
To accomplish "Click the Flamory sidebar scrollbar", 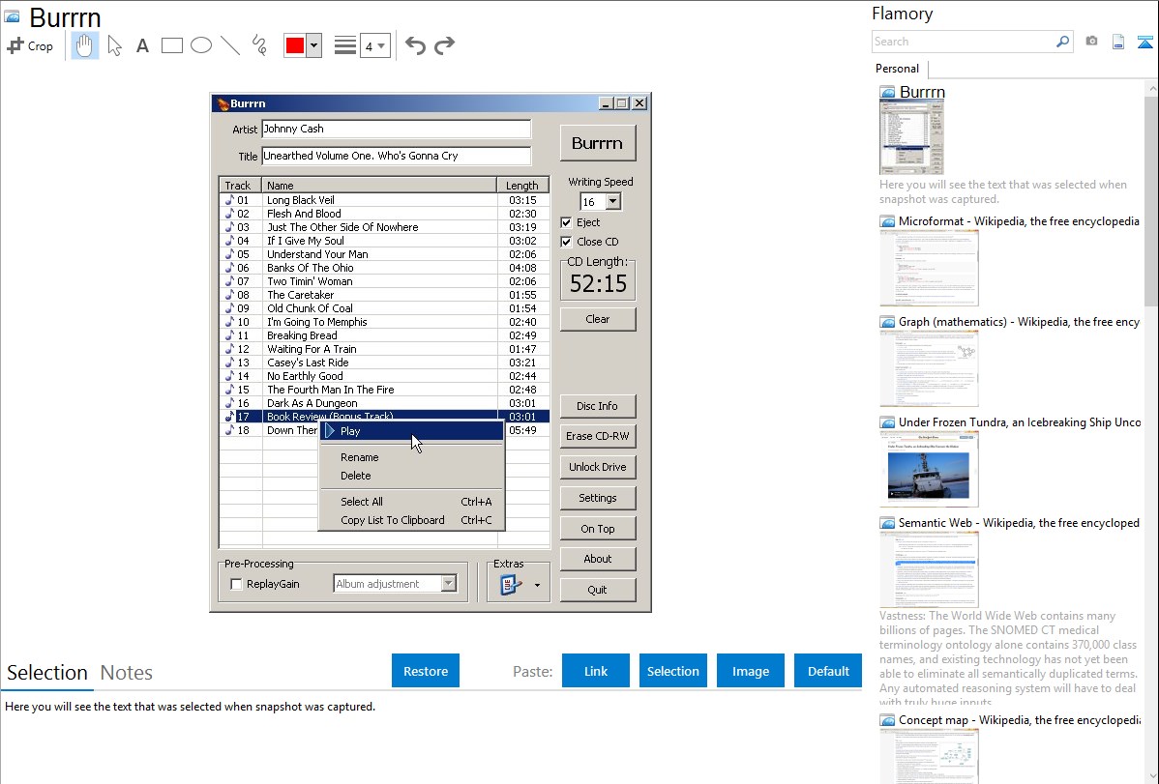I will (1151, 199).
